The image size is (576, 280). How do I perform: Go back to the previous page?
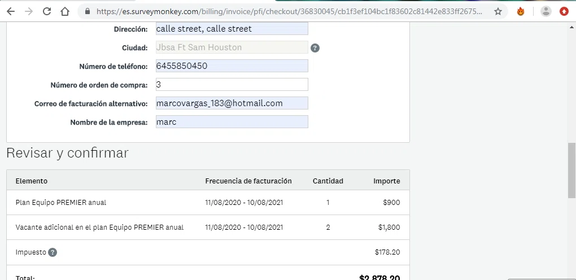click(11, 11)
